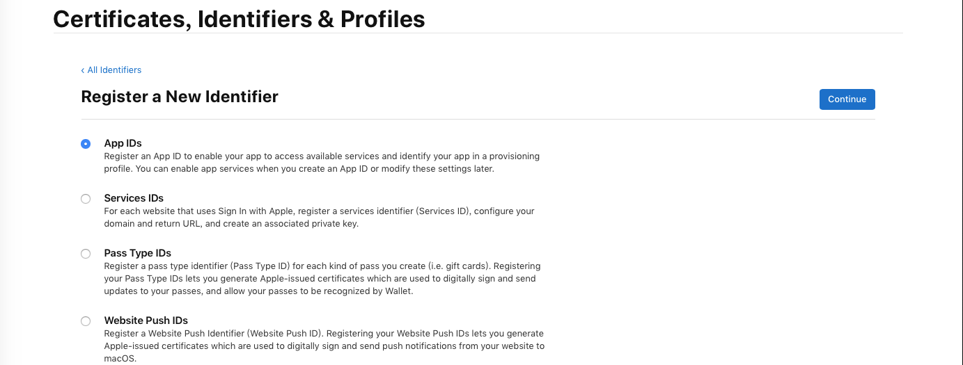Select the App IDs radio button
Image resolution: width=963 pixels, height=365 pixels.
(86, 144)
